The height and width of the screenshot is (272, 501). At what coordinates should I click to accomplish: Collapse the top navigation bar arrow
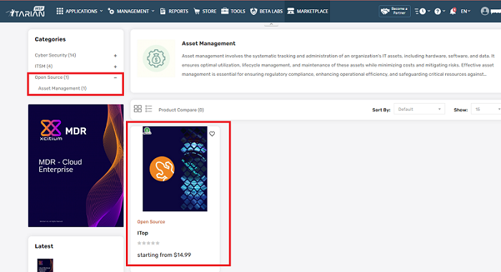point(271,24)
